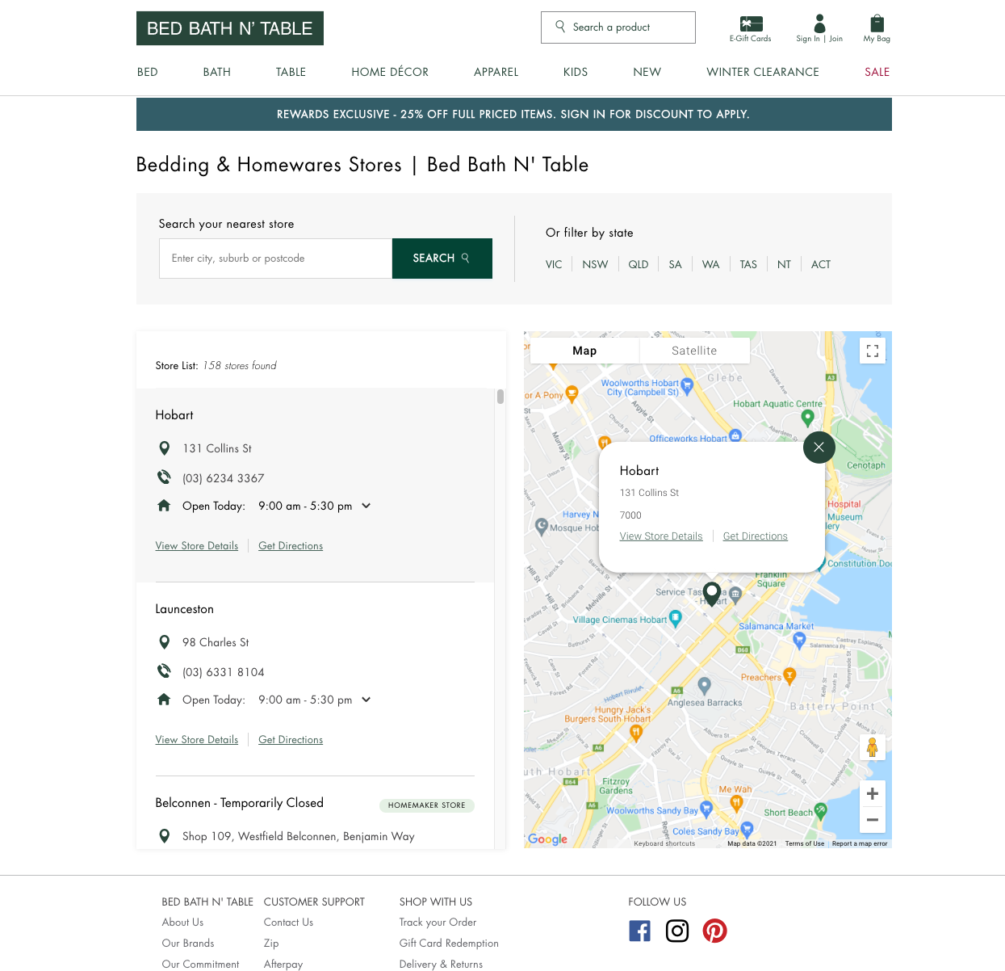The height and width of the screenshot is (971, 1005).
Task: Click the Officeworks Hobart map marker
Action: (x=735, y=435)
